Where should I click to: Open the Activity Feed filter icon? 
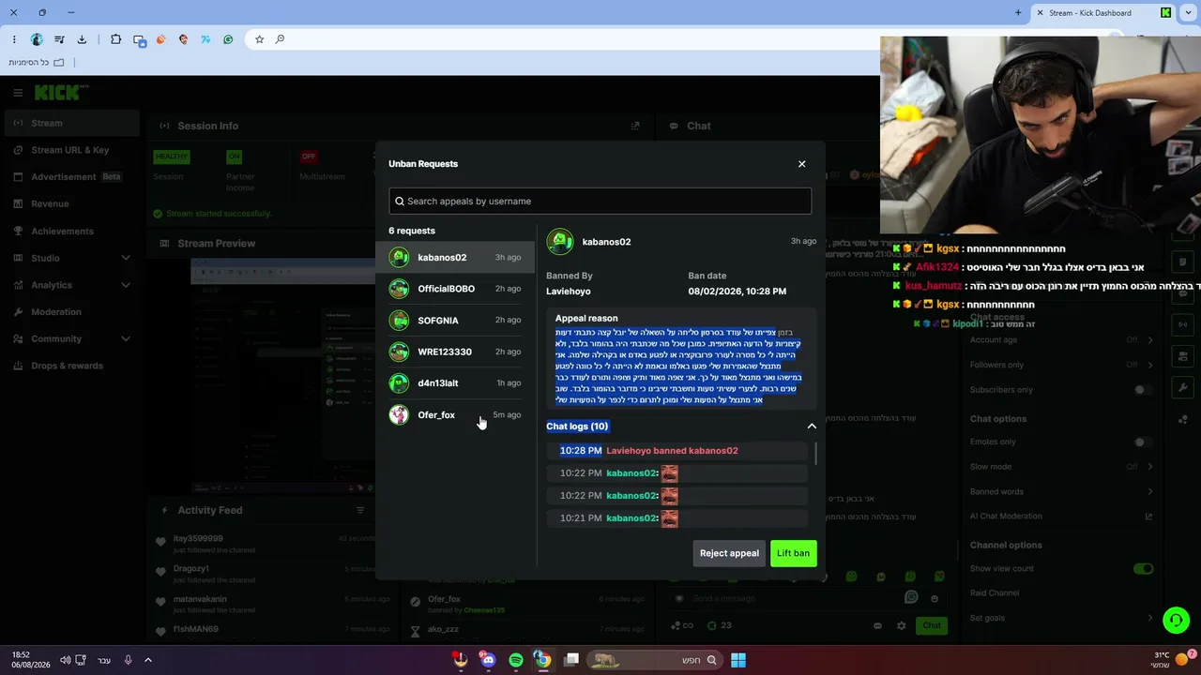tap(360, 510)
